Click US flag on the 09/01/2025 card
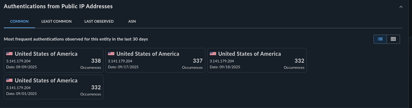 (9, 80)
